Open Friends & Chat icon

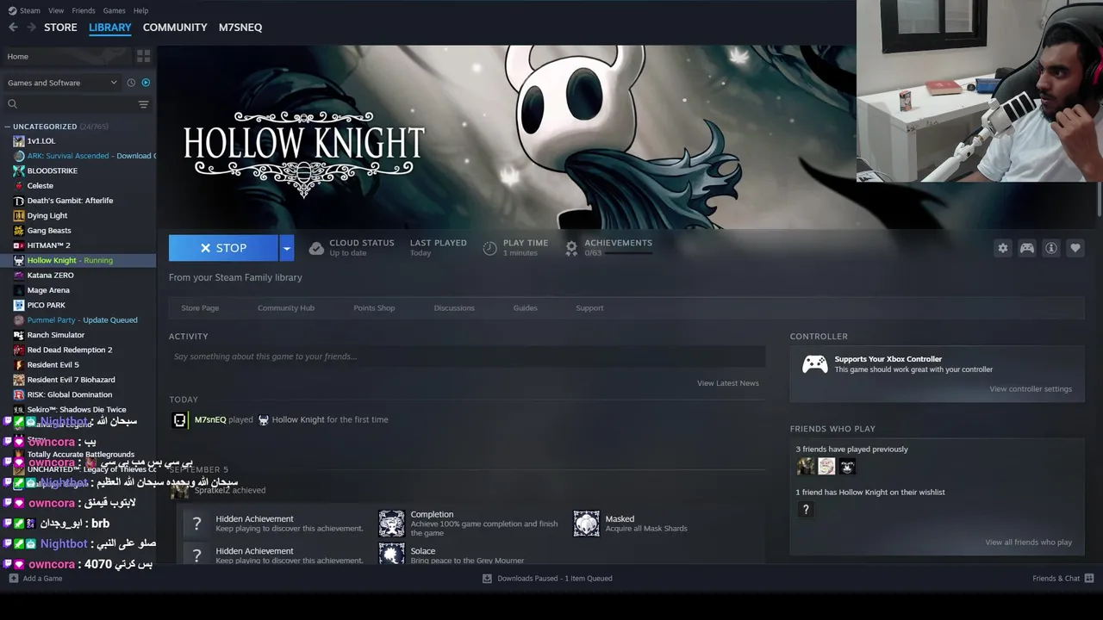(1089, 578)
